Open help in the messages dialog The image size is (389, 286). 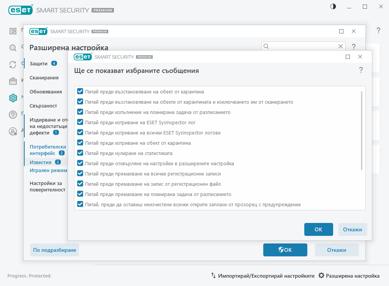point(361,70)
